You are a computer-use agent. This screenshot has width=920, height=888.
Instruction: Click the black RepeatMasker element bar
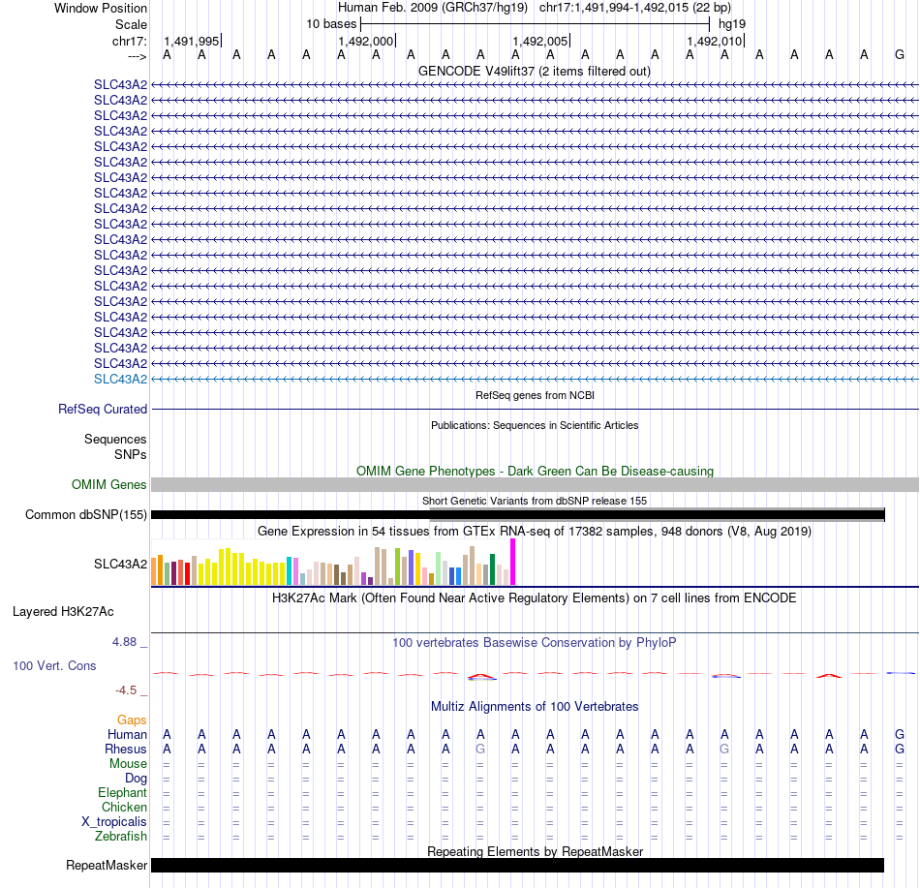[517, 865]
